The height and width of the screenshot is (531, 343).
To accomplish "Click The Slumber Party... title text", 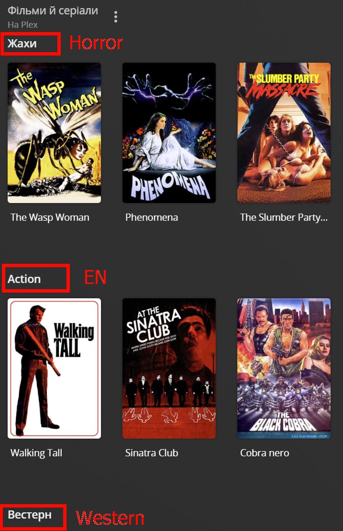I will point(284,217).
